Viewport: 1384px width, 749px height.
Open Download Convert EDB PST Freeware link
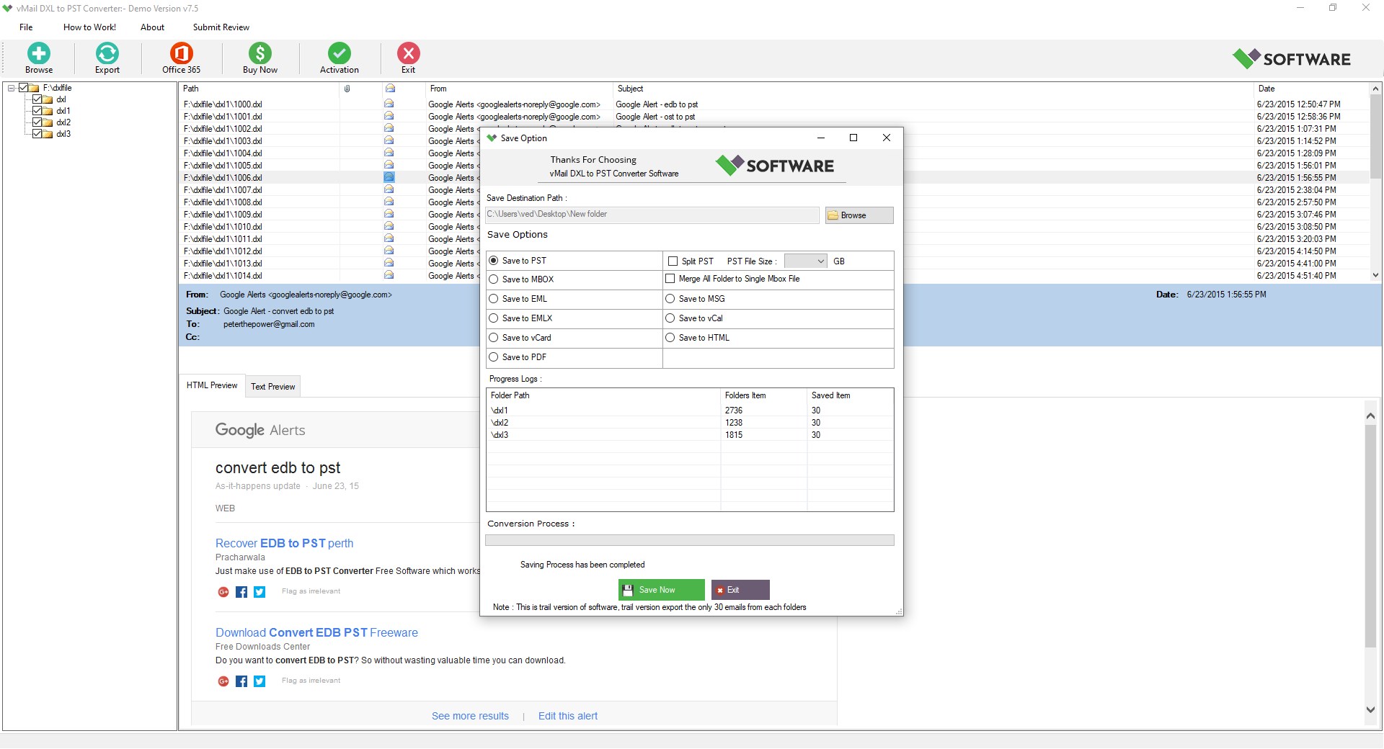[316, 632]
